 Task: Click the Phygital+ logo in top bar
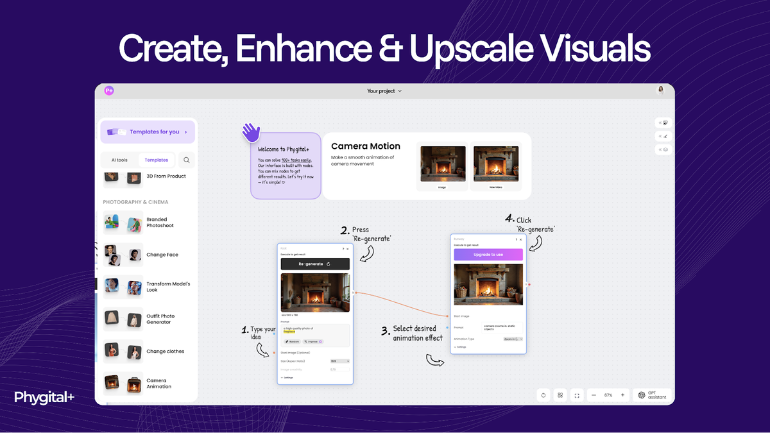coord(109,91)
